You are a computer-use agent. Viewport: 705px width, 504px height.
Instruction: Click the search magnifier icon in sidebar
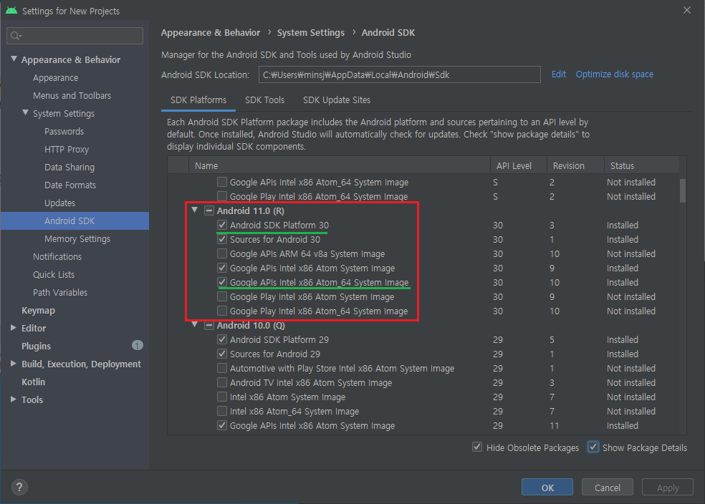point(16,36)
